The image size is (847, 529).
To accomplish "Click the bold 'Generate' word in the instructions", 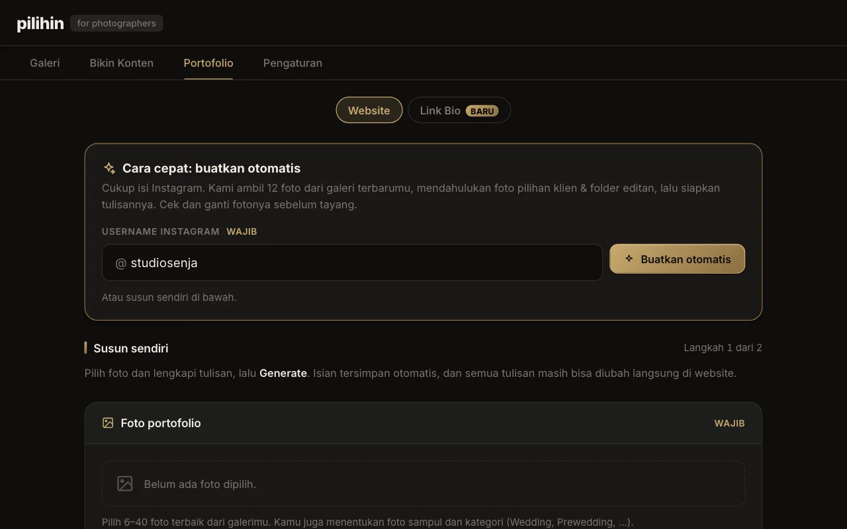I will tap(283, 373).
